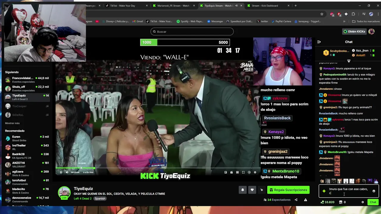This screenshot has width=381, height=214.
Task: Open recommended channel ANZETHI
Action: pyautogui.click(x=27, y=165)
